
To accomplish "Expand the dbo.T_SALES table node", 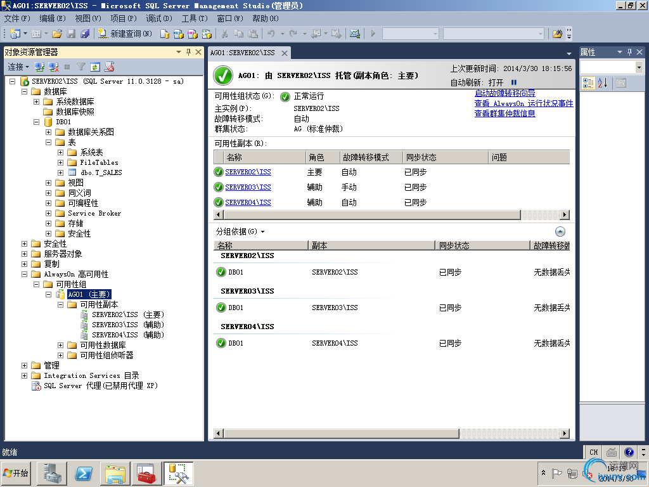I will [x=60, y=172].
